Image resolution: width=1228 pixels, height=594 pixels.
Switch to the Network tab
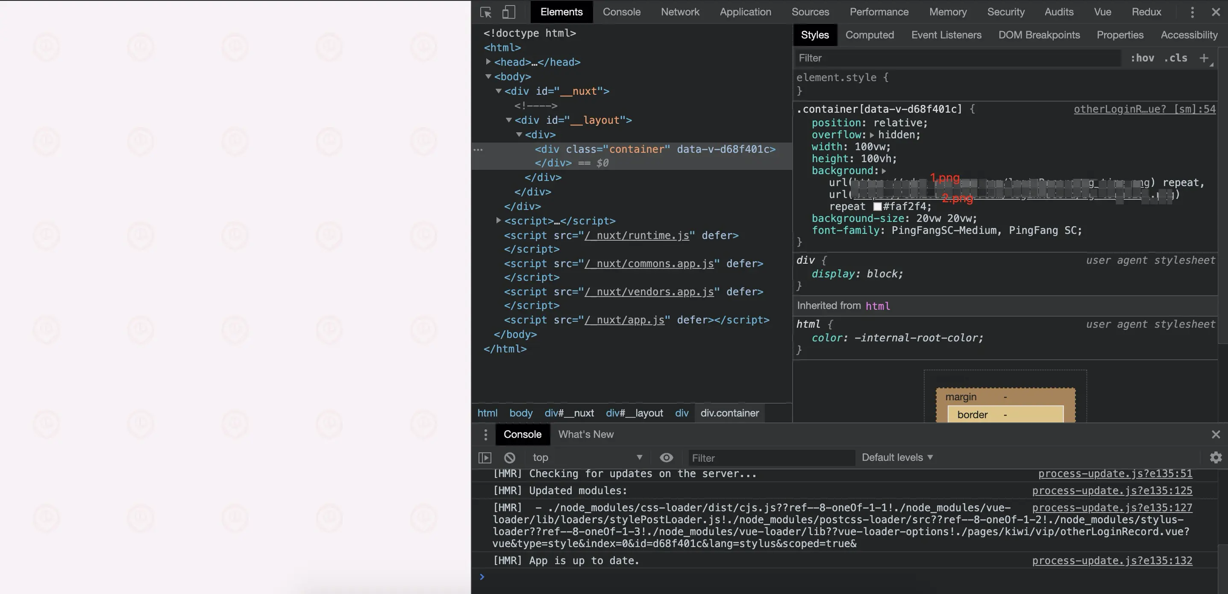[x=680, y=12]
